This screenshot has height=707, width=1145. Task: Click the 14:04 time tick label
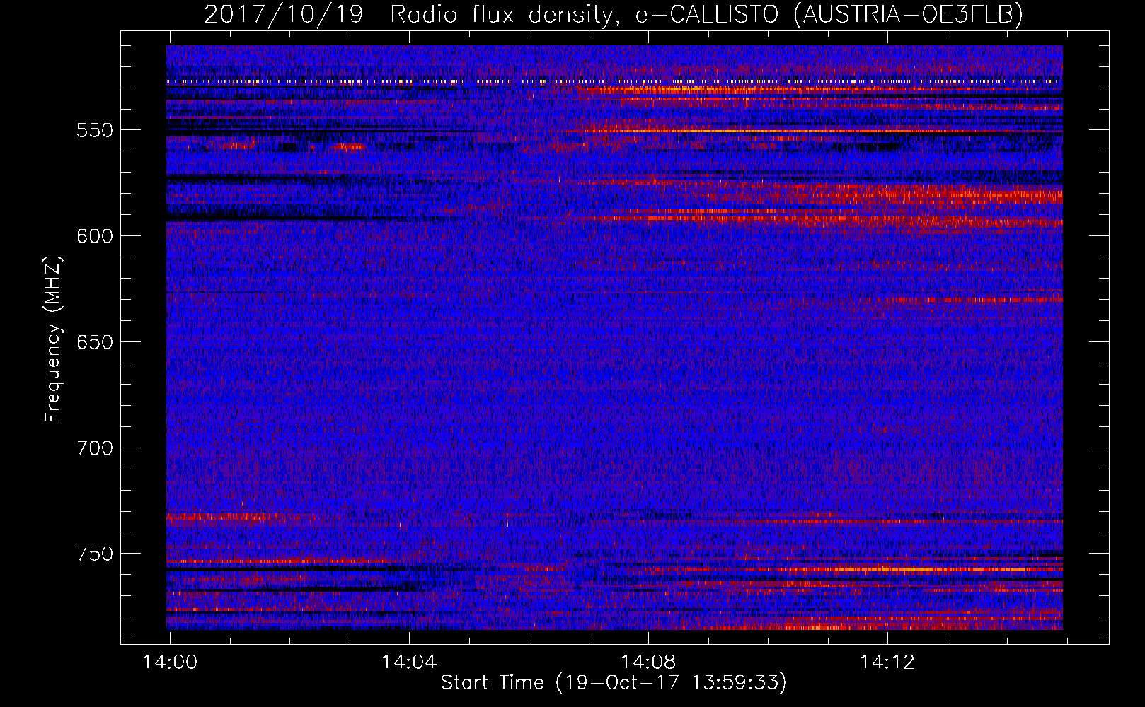tap(409, 662)
